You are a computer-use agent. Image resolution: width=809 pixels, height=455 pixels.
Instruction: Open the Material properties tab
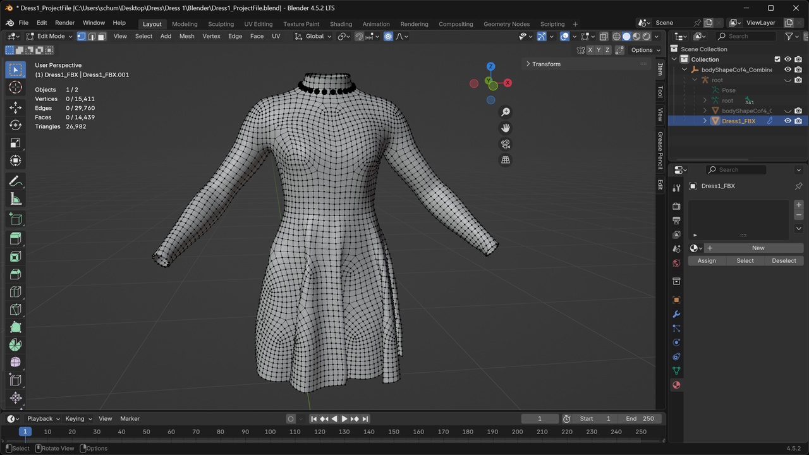coord(676,385)
